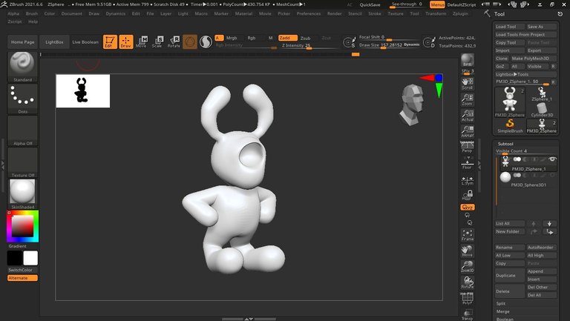Click the Rotate view icon in right shelf

point(467,282)
